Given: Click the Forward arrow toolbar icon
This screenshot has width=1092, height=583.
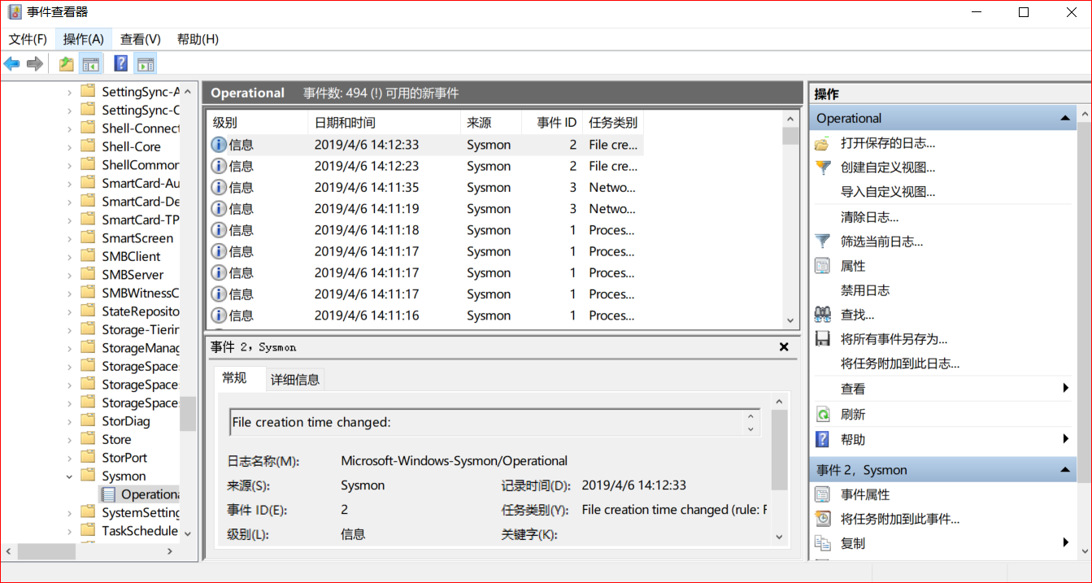Looking at the screenshot, I should (x=34, y=63).
